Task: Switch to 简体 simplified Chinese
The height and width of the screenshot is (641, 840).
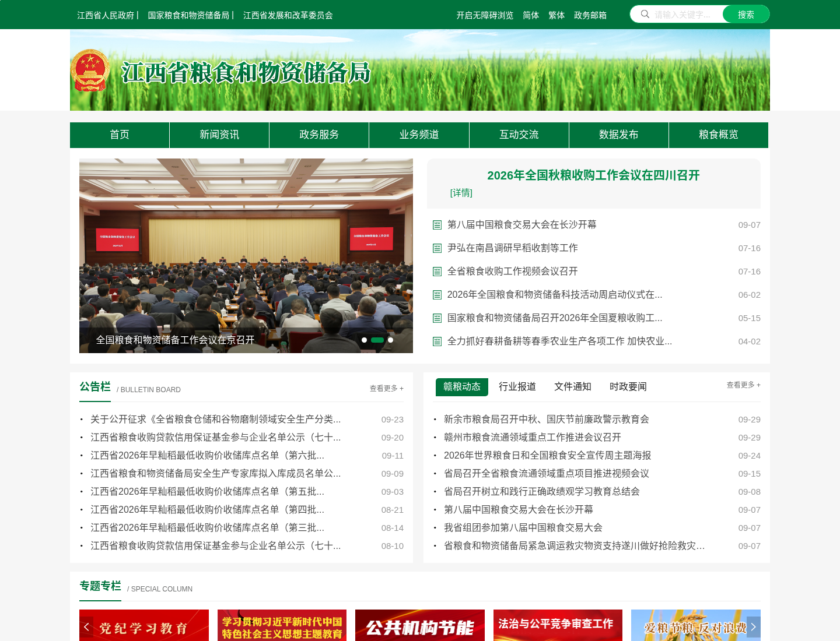Action: [x=531, y=15]
